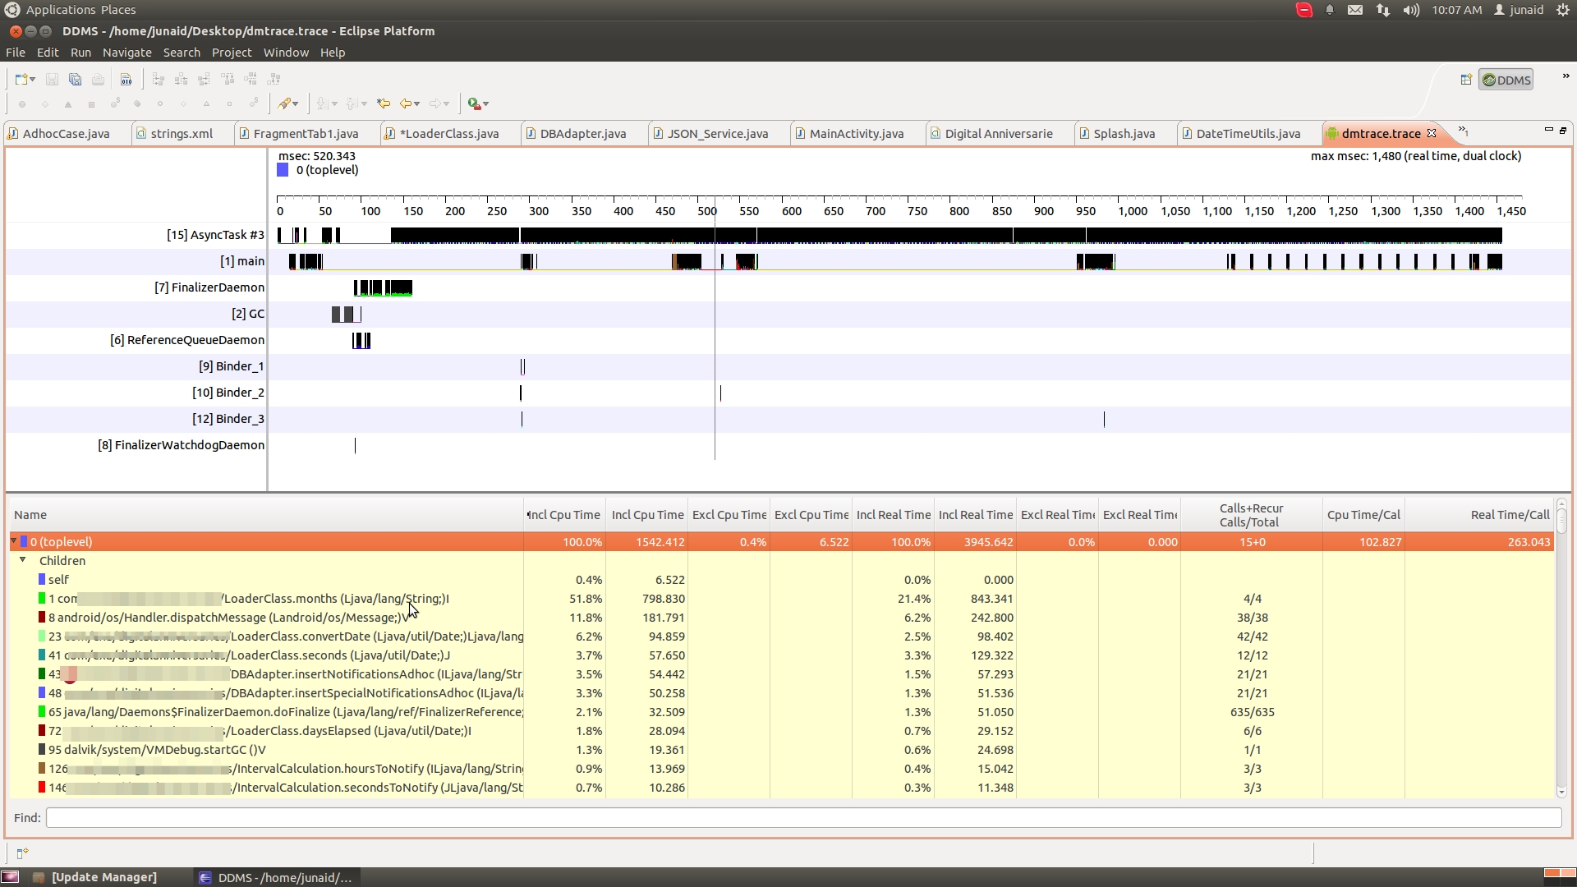
Task: Click the fast view icon in status bar
Action: click(x=22, y=853)
